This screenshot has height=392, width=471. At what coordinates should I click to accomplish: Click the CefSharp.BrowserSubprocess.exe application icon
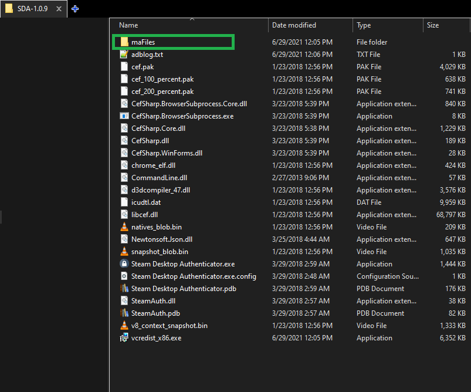click(124, 116)
